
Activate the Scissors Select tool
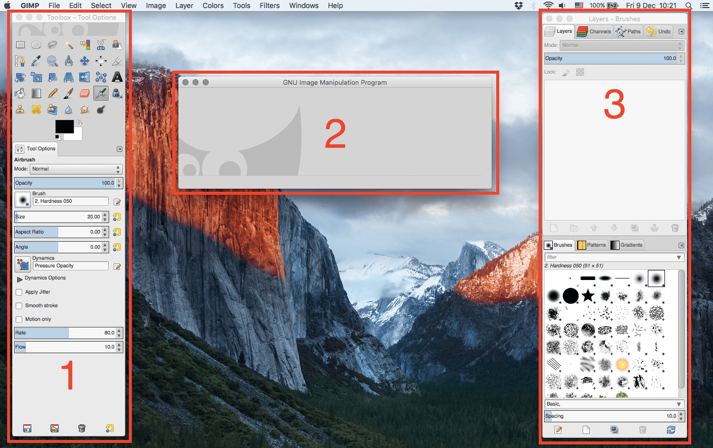101,45
